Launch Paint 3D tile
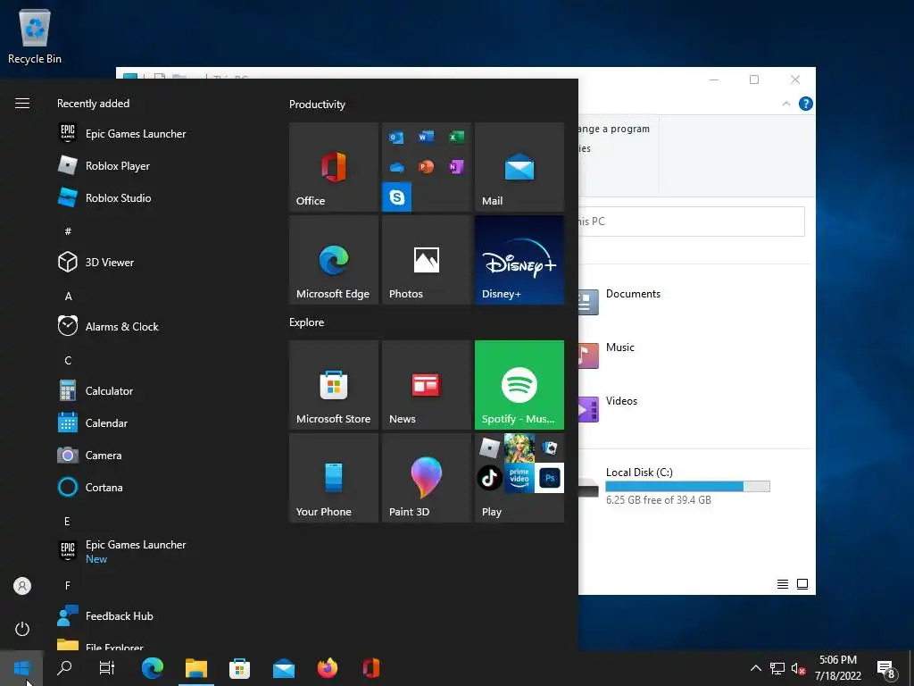914x686 pixels. click(x=426, y=478)
